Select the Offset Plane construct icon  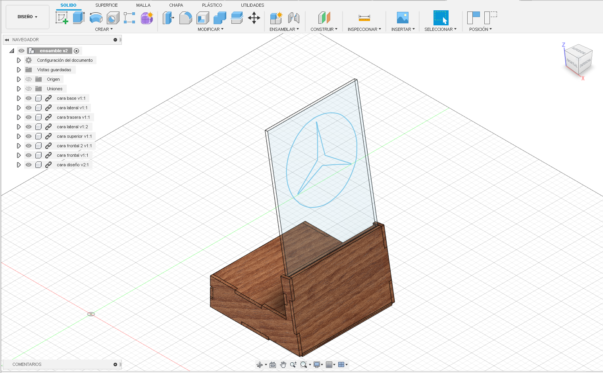[x=324, y=17]
